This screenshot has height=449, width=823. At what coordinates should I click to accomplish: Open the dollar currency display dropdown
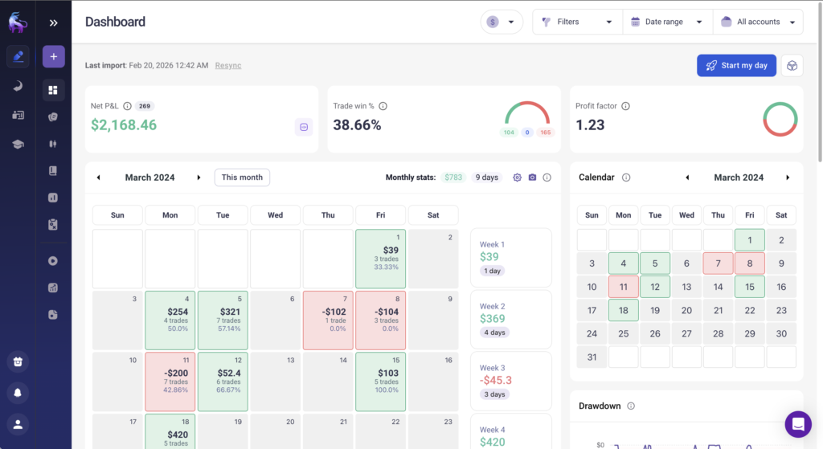point(502,22)
